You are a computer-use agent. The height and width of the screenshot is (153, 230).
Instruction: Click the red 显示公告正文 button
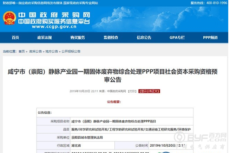(149, 91)
